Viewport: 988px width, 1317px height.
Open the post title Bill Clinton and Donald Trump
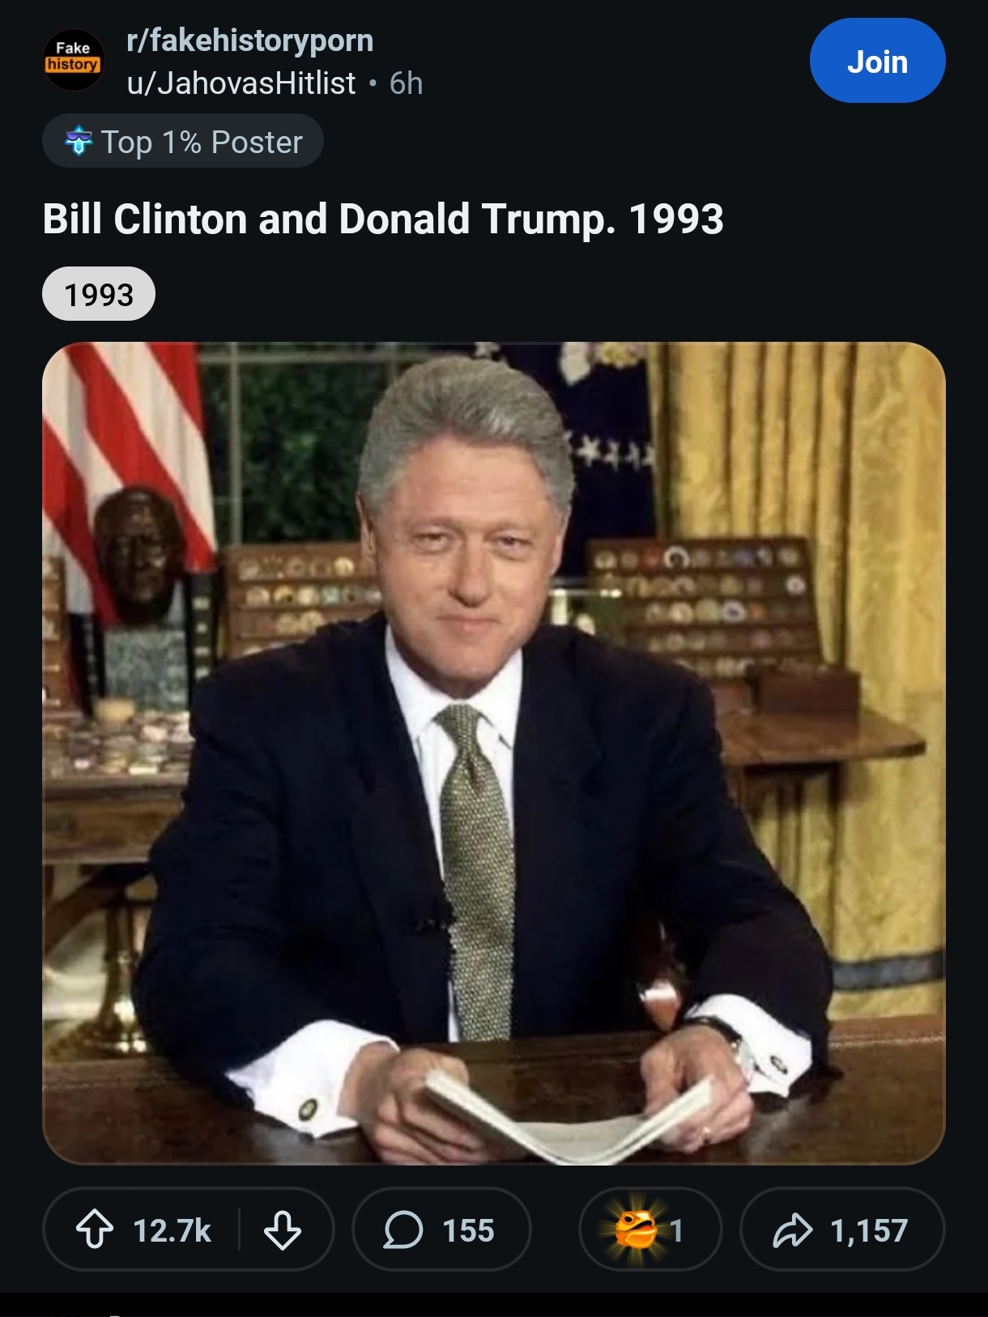pyautogui.click(x=383, y=219)
